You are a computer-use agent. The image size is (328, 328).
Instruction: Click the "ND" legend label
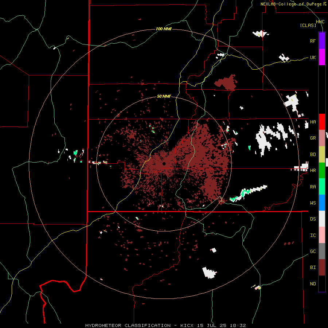point(313,284)
